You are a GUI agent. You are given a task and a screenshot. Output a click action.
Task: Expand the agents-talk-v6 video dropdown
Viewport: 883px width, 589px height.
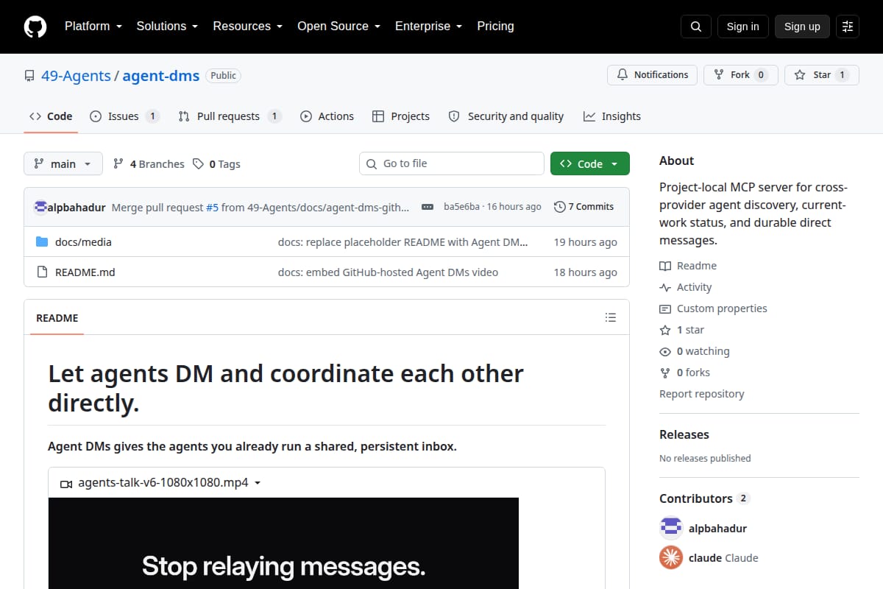(161, 483)
